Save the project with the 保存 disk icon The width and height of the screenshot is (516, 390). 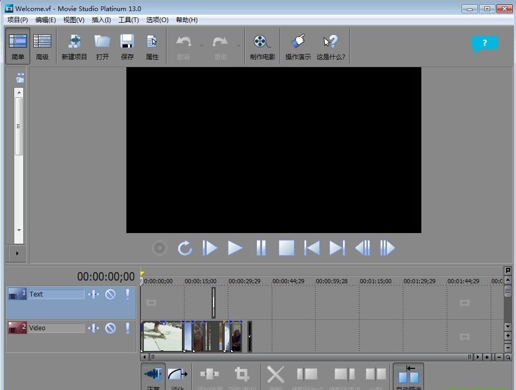point(127,47)
